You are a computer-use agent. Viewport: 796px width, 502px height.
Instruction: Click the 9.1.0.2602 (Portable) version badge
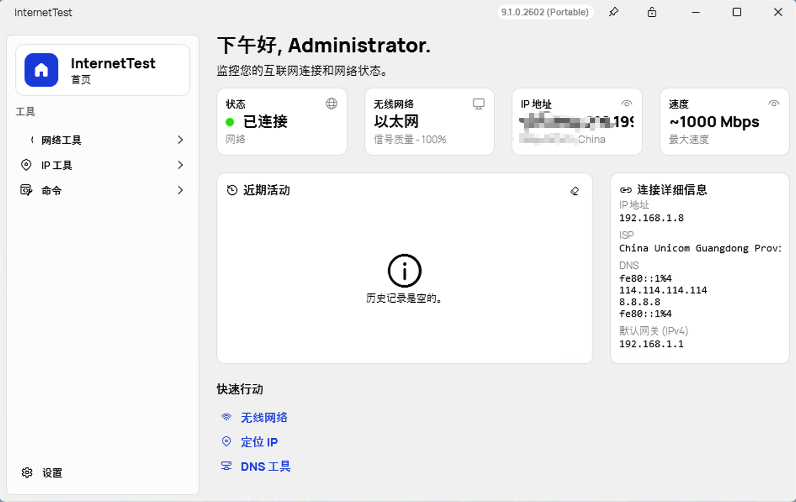coord(545,12)
